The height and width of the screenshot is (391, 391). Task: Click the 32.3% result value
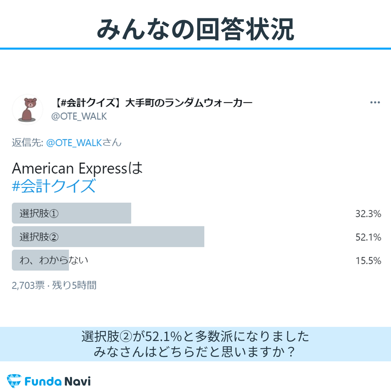[368, 214]
